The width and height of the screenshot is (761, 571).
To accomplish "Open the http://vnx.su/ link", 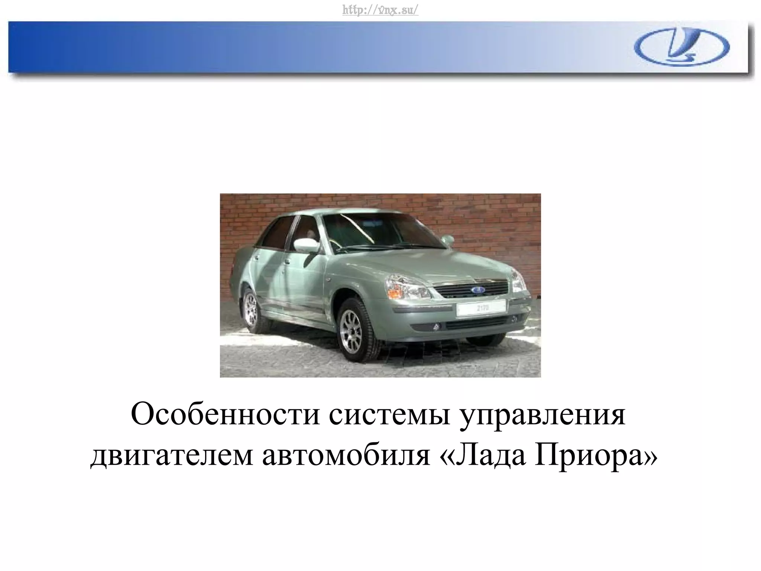I will [x=380, y=10].
